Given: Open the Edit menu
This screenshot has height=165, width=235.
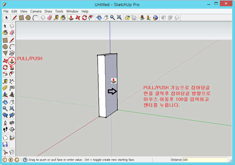Looking at the screenshot, I should pos(14,11).
